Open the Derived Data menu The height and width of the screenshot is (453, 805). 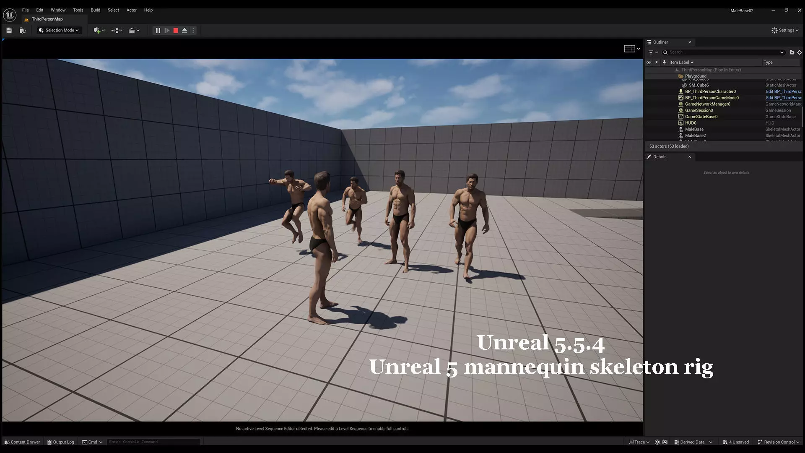tap(693, 442)
